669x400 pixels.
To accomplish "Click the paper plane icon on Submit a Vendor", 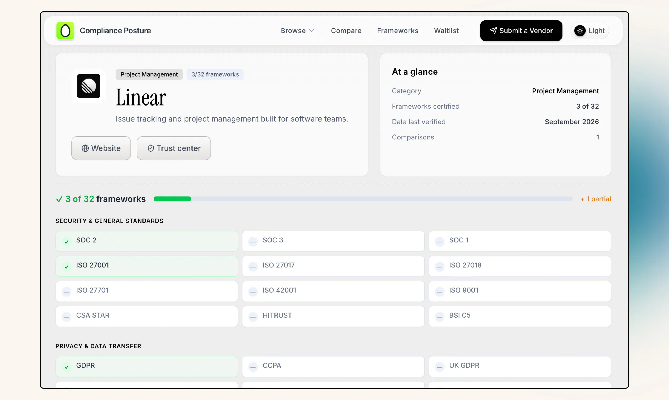I will [x=493, y=31].
